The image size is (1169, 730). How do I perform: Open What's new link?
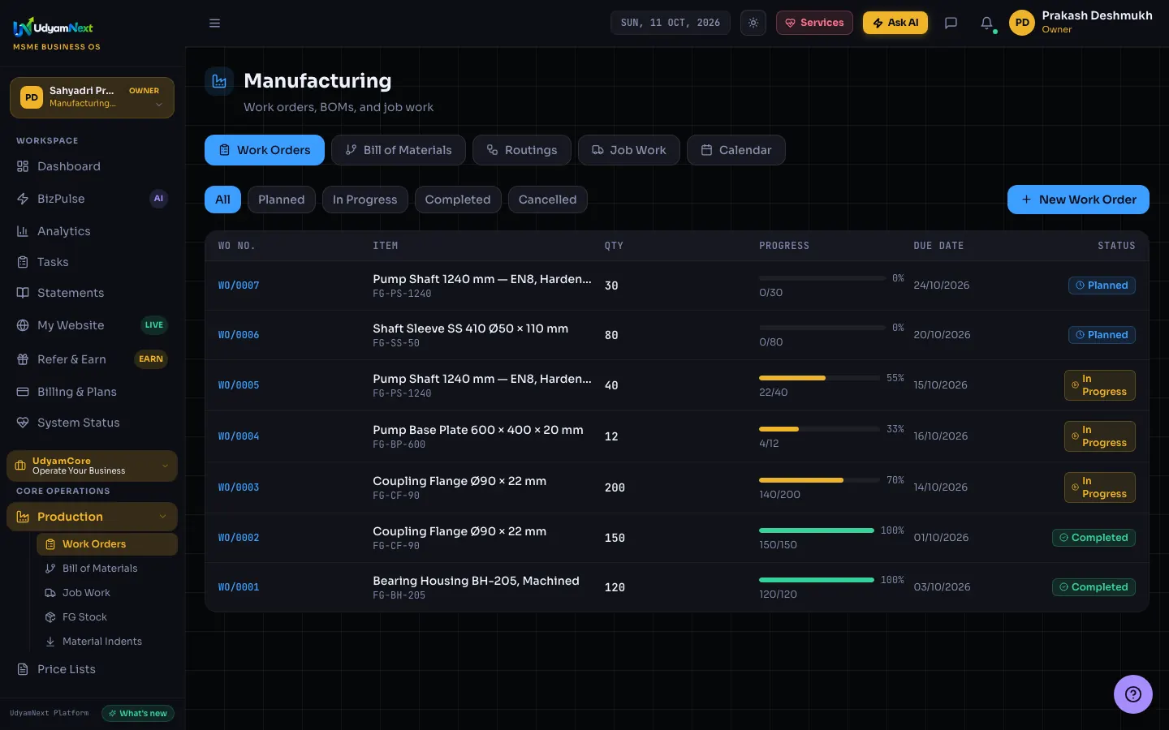138,714
